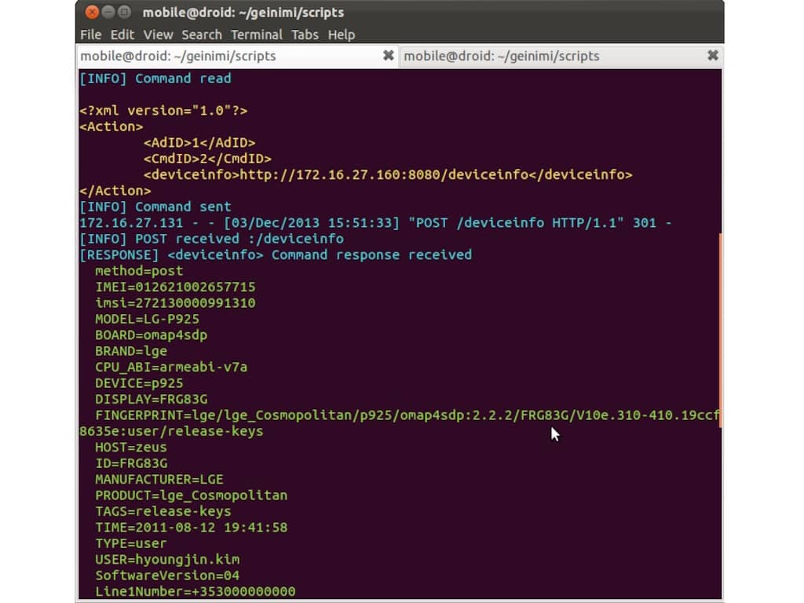Close the second terminal tab

(x=712, y=56)
